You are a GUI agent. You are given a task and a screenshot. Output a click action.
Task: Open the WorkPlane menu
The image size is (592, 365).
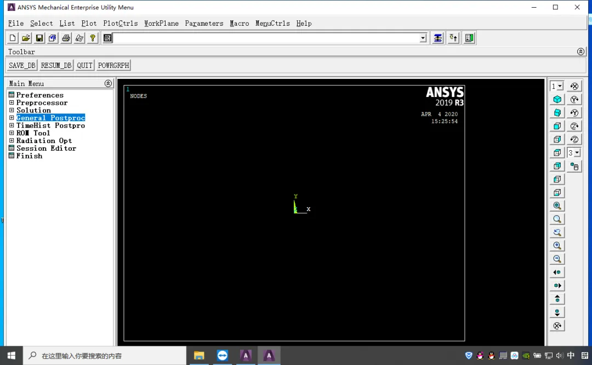point(161,24)
